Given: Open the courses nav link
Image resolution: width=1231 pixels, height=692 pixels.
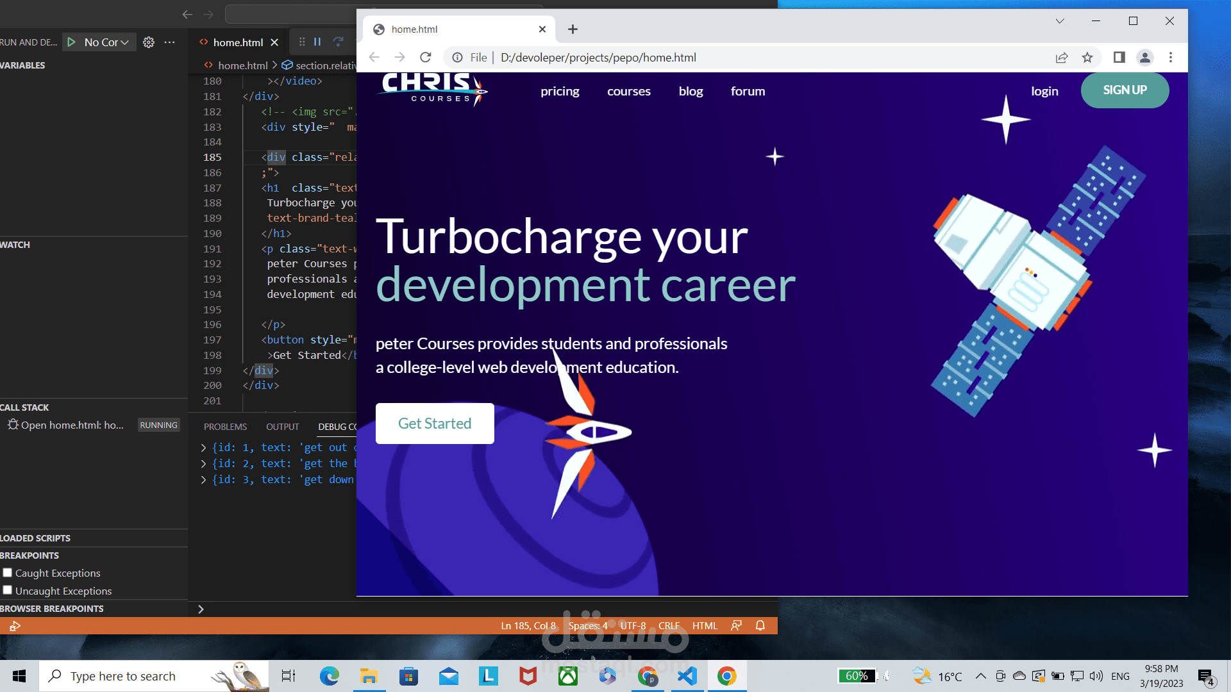Looking at the screenshot, I should point(629,91).
